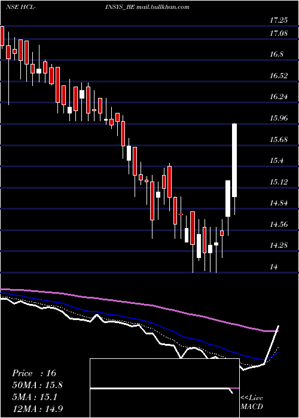Click the 16.24 price axis label
Viewport: 299px width, 418px height.
click(x=279, y=97)
